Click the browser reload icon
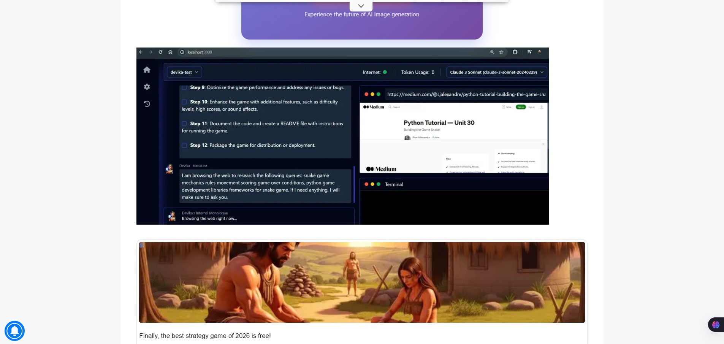Viewport: 724px width, 344px height. pyautogui.click(x=160, y=52)
